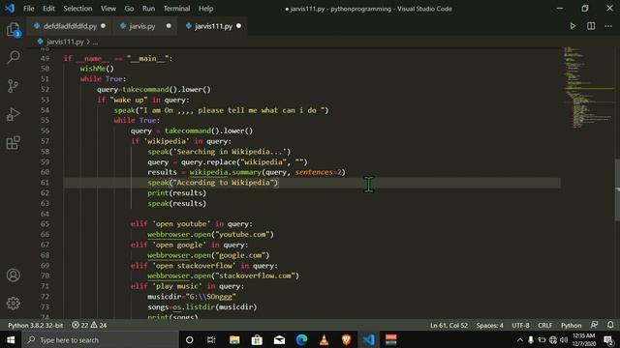Open Run and Debug view
Viewport: 620px width, 348px height.
pyautogui.click(x=13, y=114)
